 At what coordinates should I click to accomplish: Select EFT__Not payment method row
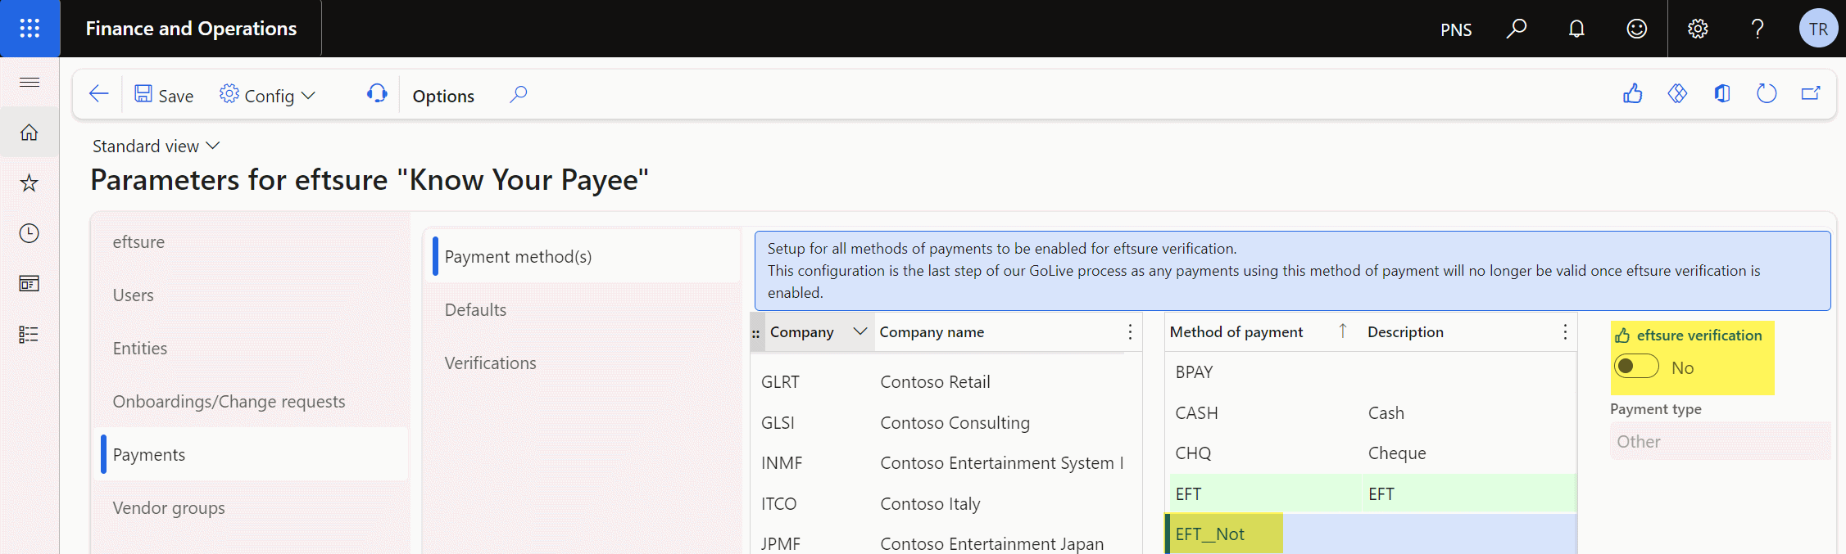[1372, 534]
